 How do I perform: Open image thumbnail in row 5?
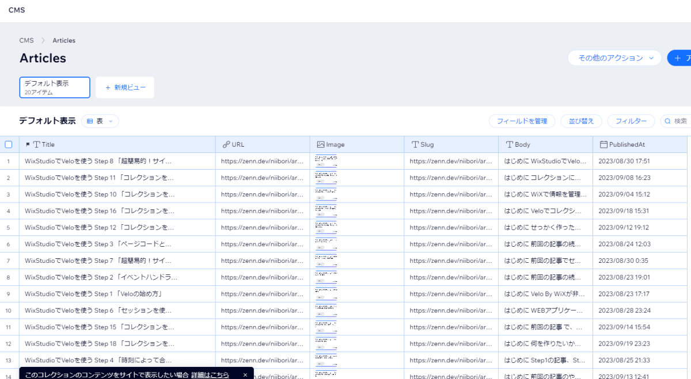pos(326,228)
